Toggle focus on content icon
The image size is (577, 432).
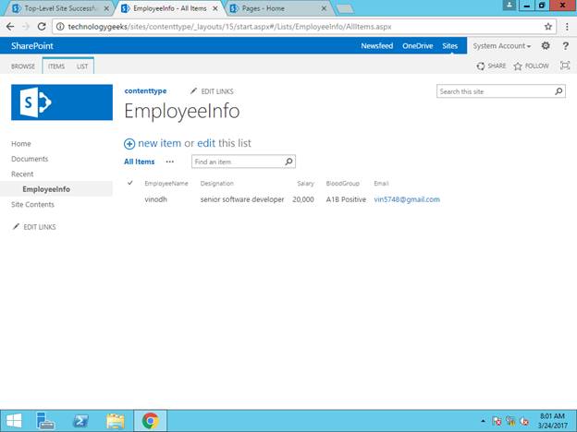click(x=565, y=66)
